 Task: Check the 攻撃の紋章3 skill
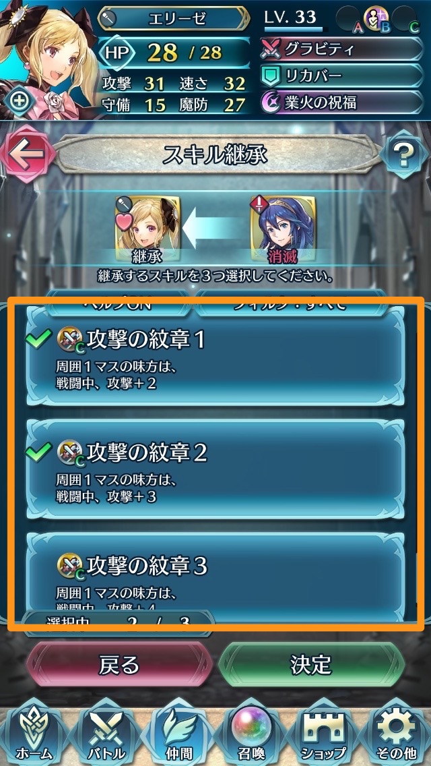pyautogui.click(x=215, y=574)
